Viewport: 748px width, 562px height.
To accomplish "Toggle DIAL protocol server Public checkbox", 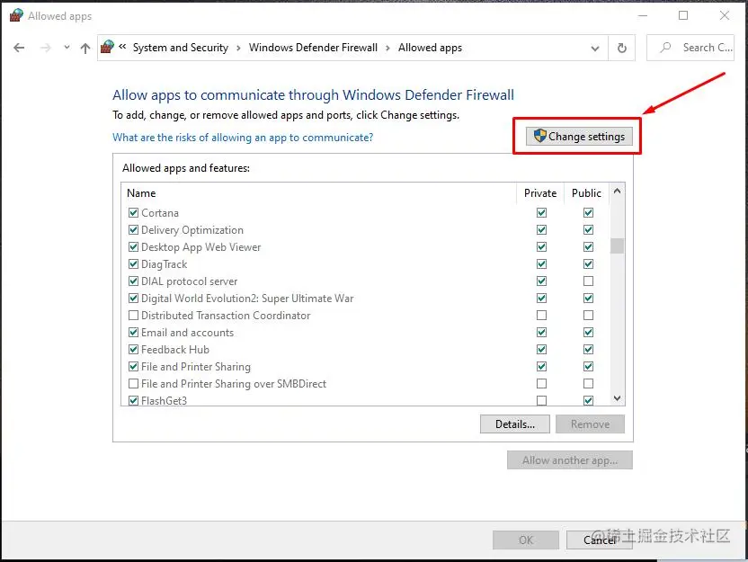I will (588, 281).
